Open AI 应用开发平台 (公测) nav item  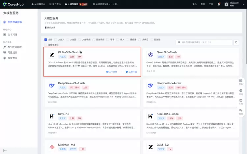[x=105, y=4]
